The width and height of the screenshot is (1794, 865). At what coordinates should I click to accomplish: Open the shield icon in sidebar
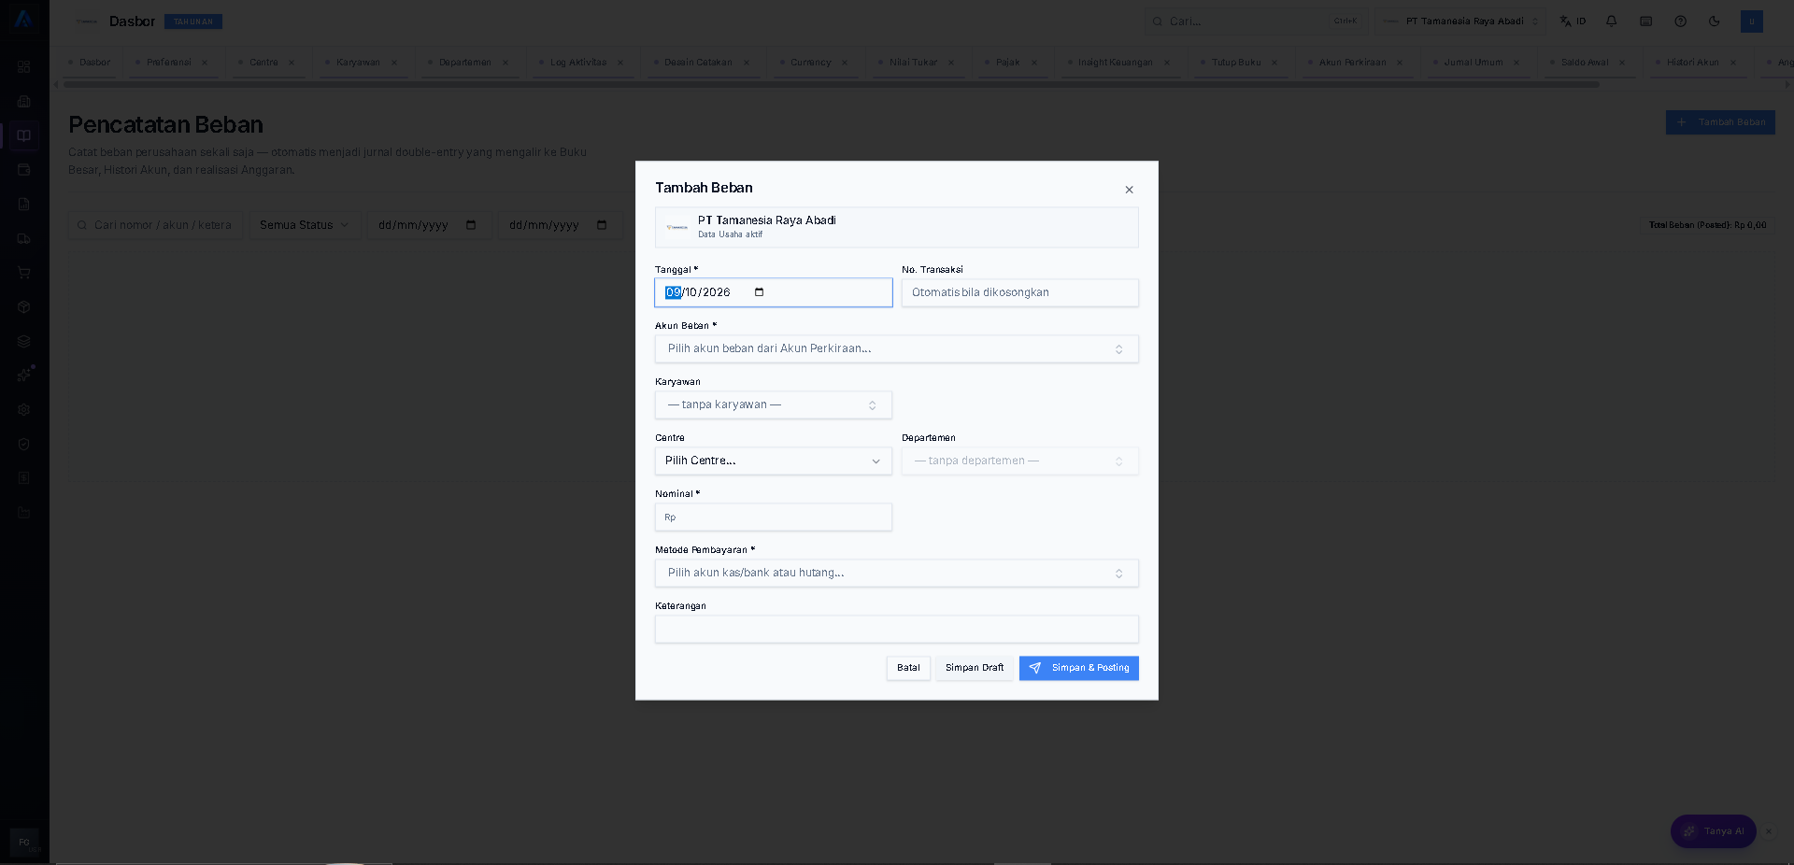tap(24, 445)
